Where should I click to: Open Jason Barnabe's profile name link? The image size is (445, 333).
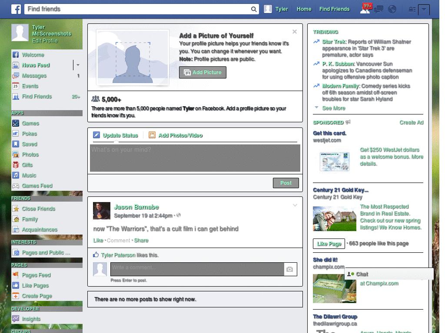pyautogui.click(x=136, y=207)
